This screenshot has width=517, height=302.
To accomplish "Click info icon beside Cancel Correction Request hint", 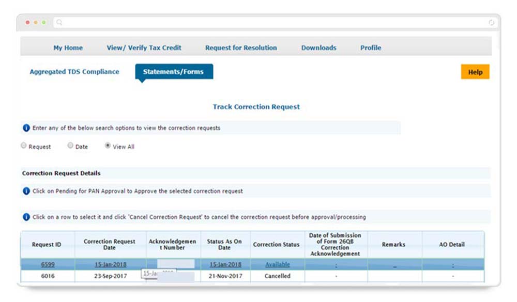I will [x=26, y=217].
